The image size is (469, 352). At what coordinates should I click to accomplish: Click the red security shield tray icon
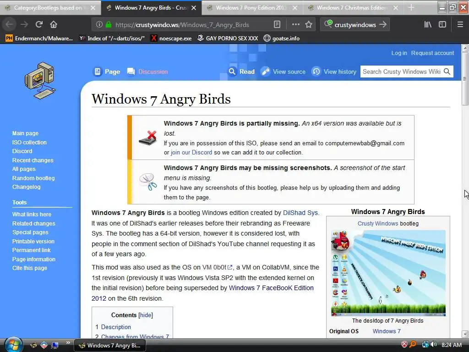click(x=404, y=345)
